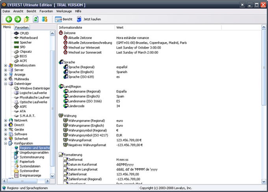Click the green Back arrow icon

point(9,19)
